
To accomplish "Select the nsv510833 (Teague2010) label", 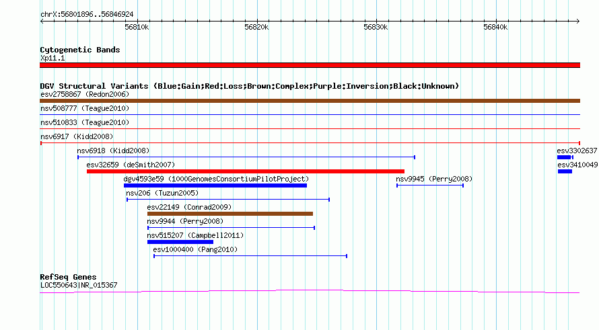I will point(85,122).
